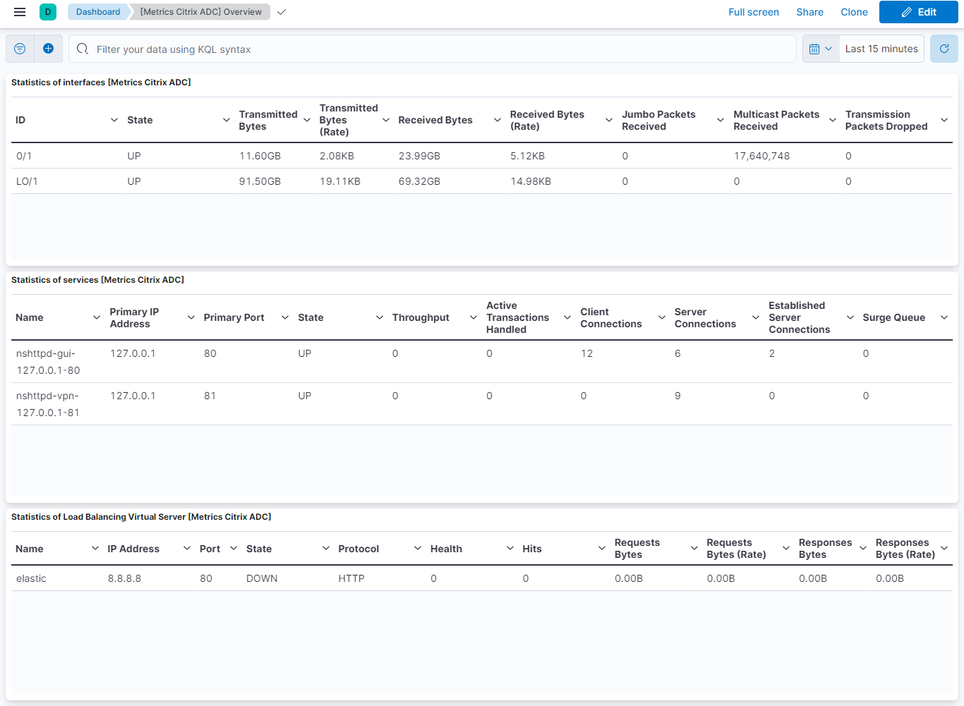Click the add filter plus icon

(48, 48)
